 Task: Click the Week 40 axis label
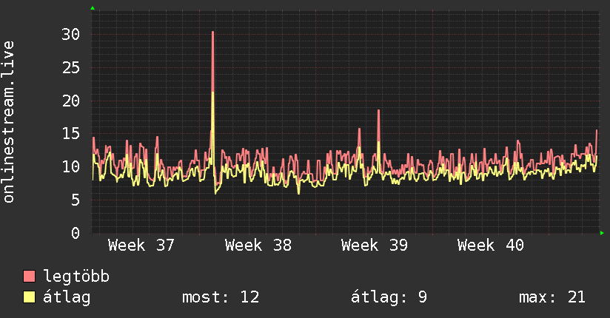tap(491, 246)
